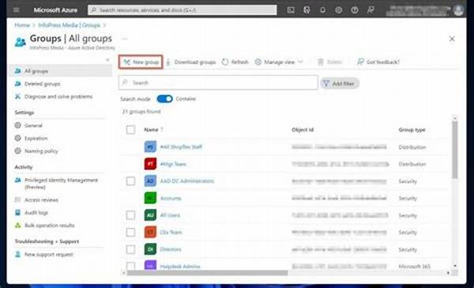Open Cloud Shell icon in top bar
The image size is (474, 288).
(x=291, y=10)
